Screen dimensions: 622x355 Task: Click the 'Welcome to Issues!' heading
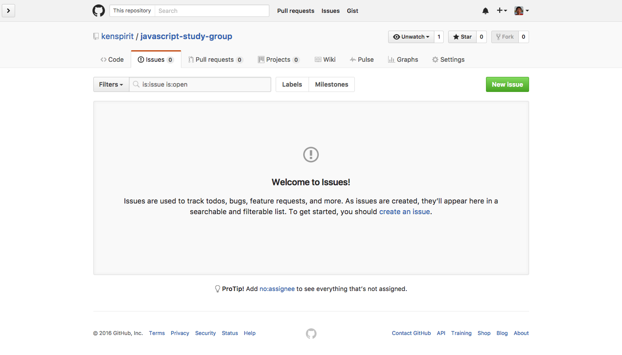click(x=311, y=182)
